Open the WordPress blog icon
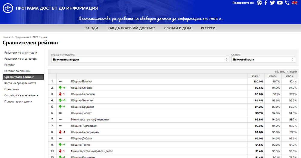 click(259, 3)
